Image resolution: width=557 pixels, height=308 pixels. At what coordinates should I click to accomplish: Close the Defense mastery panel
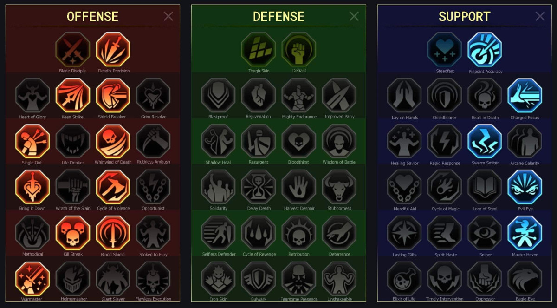(x=354, y=16)
